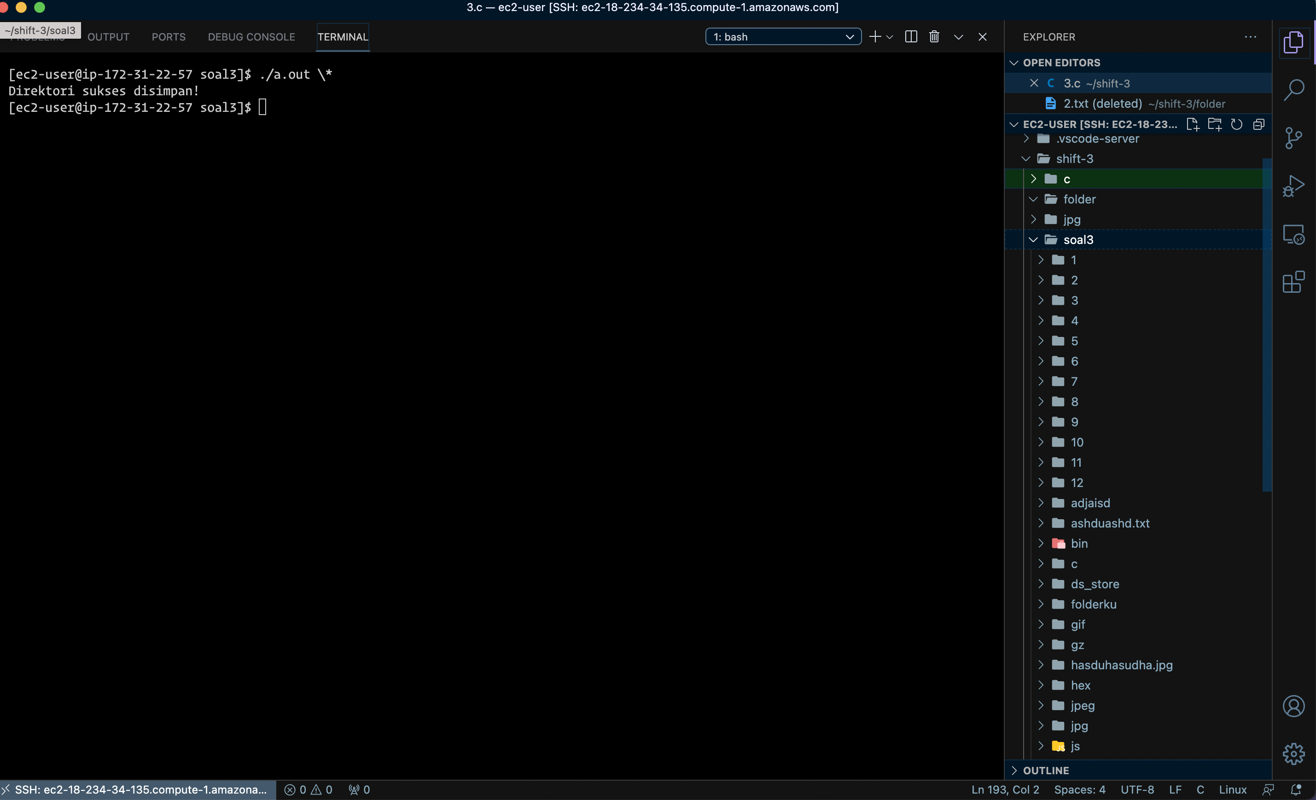1316x800 pixels.
Task: Open Run and Debug view
Action: [1293, 186]
